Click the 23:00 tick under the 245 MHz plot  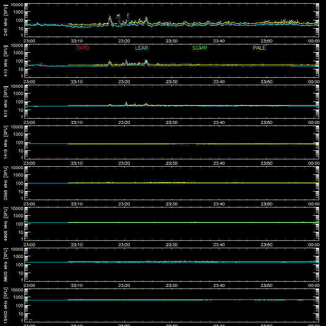tap(29, 41)
